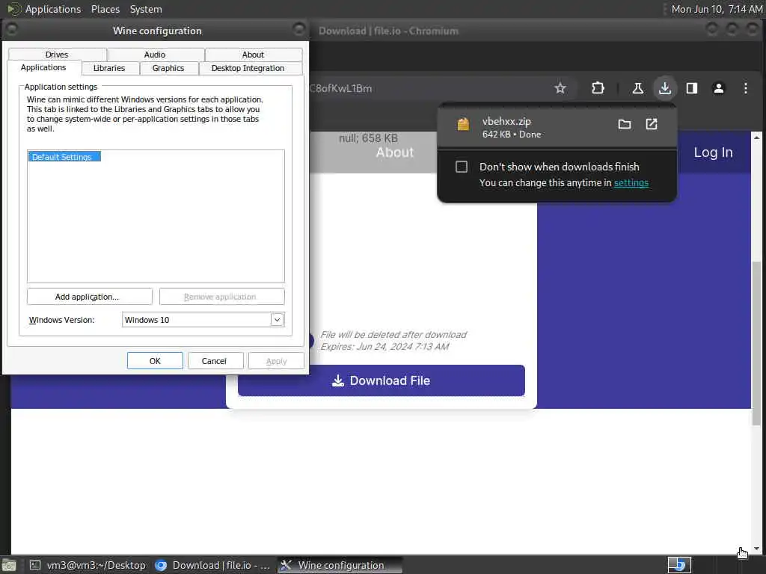Open the Places menu
The height and width of the screenshot is (574, 766).
[x=105, y=9]
